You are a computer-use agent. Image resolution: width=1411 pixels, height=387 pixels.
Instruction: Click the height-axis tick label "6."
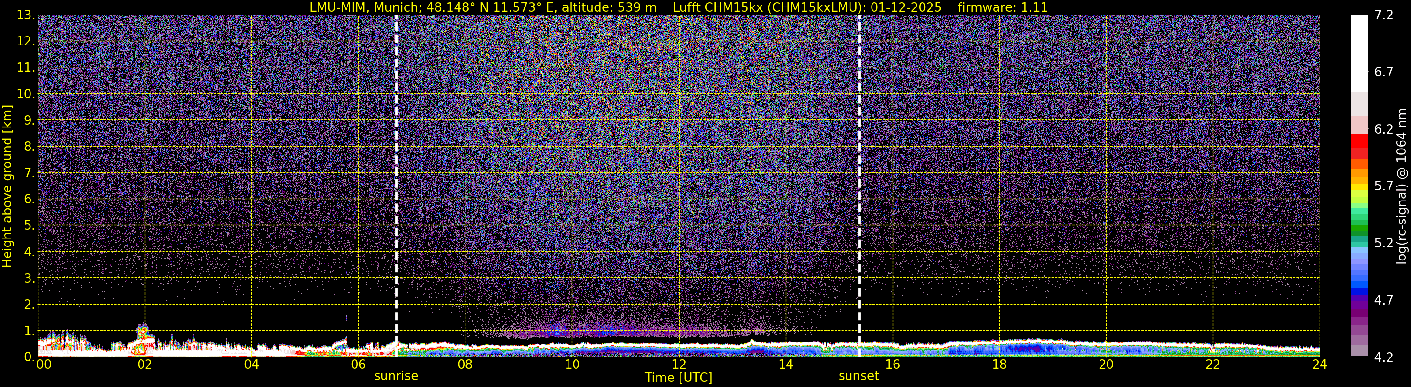pos(30,199)
